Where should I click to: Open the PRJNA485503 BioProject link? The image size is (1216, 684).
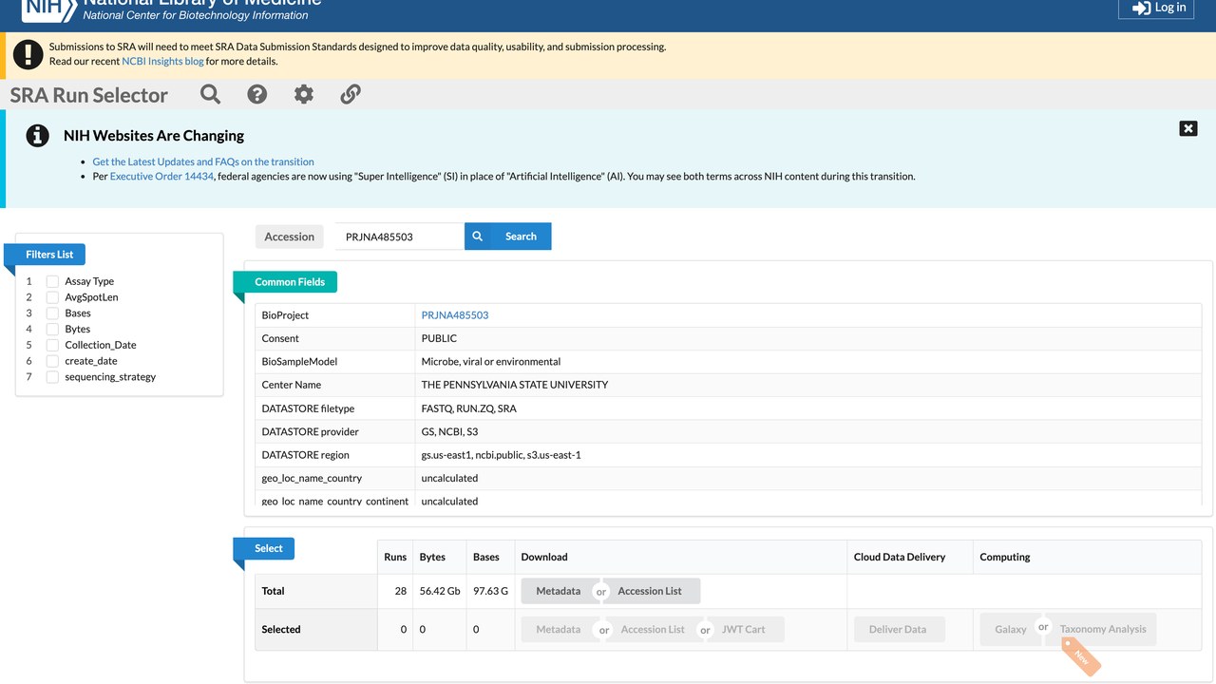click(x=455, y=315)
